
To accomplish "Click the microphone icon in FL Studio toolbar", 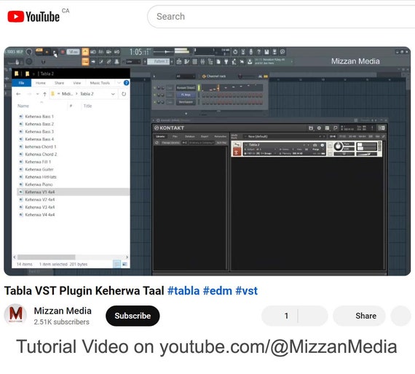I will pyautogui.click(x=251, y=52).
